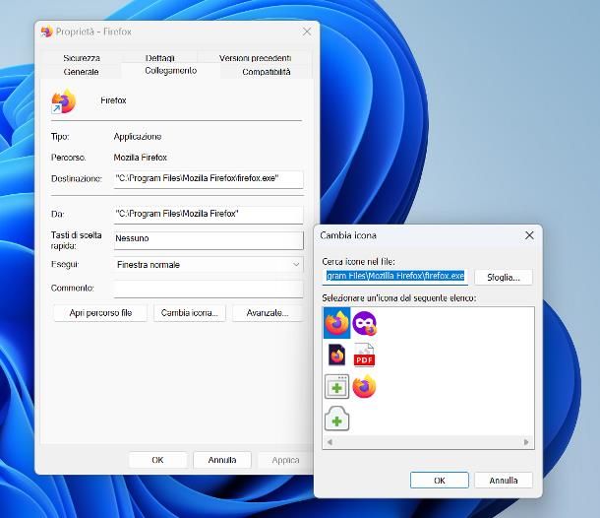
Task: Open the Versioni precedenti tab
Action: 255,58
